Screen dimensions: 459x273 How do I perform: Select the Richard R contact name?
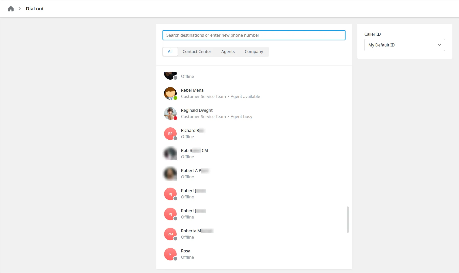tap(192, 130)
